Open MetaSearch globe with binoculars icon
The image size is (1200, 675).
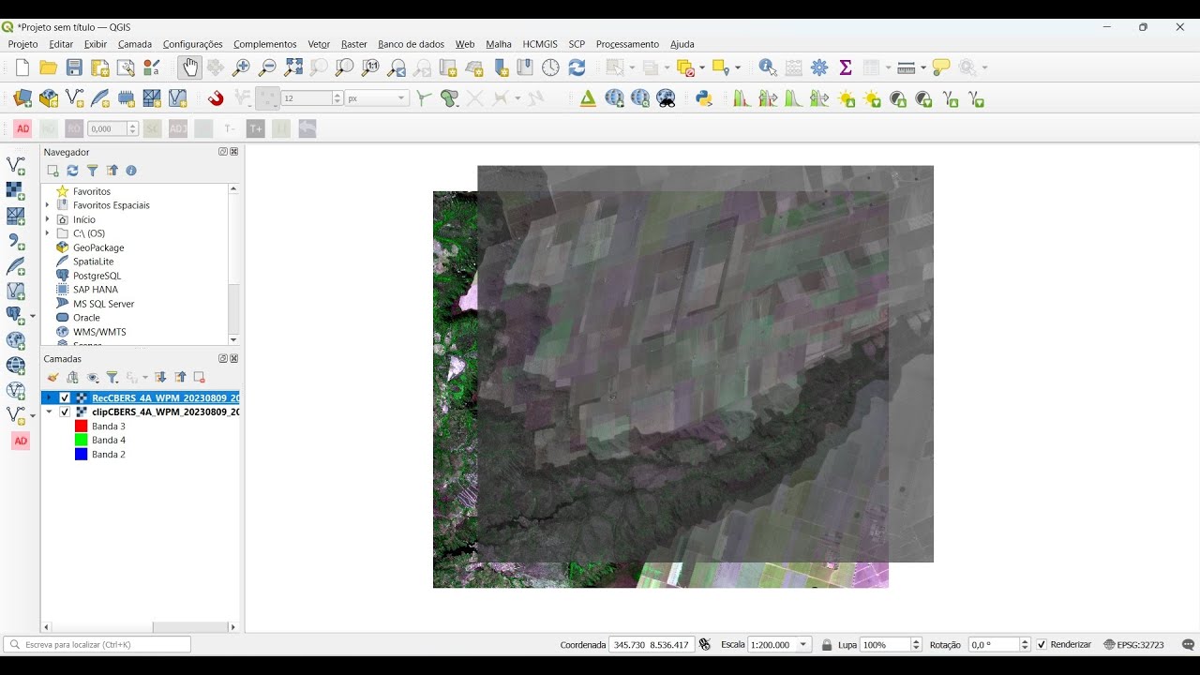667,98
